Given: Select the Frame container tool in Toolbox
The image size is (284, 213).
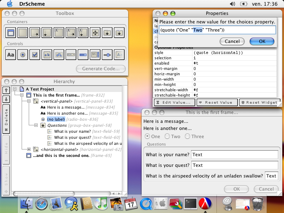Looking at the screenshot, I should tap(11, 33).
